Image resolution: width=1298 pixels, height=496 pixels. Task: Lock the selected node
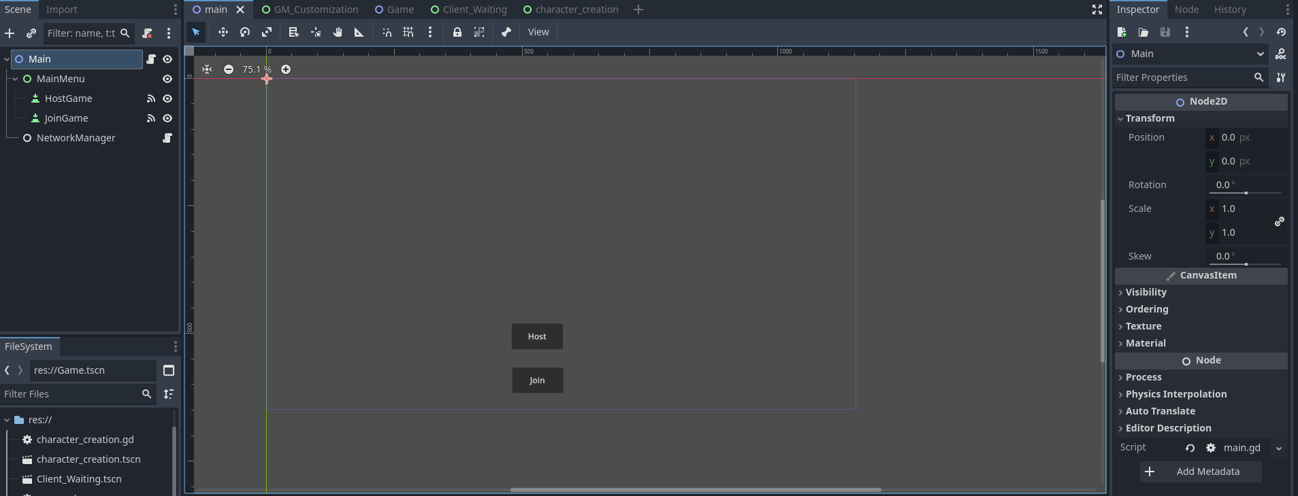click(457, 32)
